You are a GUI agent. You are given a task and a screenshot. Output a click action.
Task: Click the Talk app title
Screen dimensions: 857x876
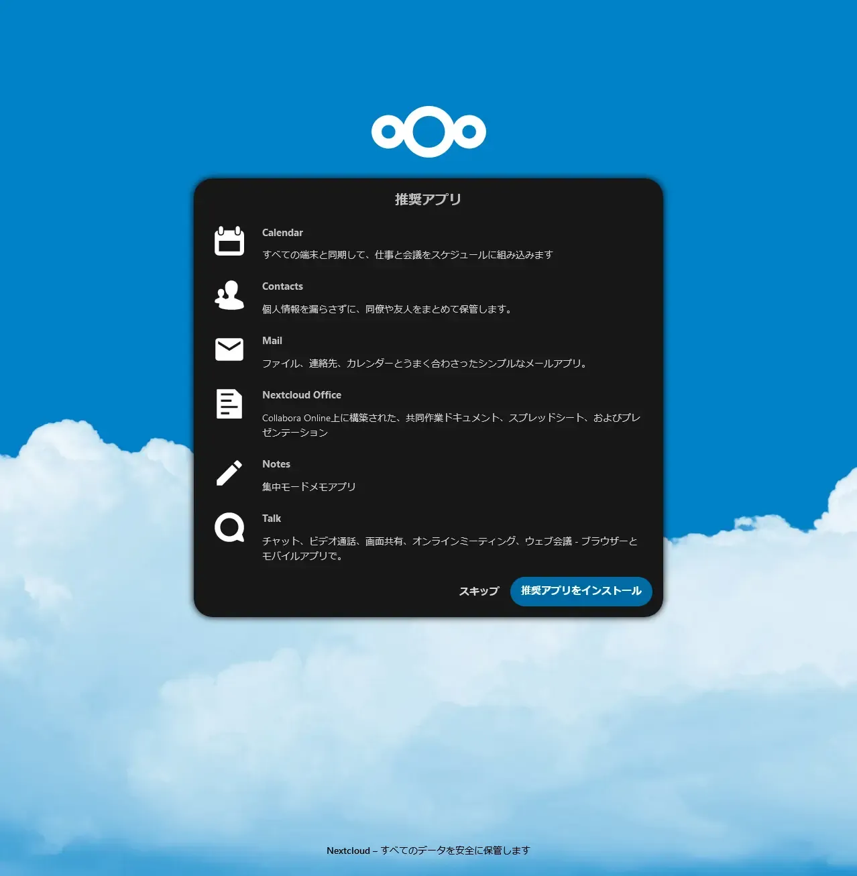(x=272, y=518)
